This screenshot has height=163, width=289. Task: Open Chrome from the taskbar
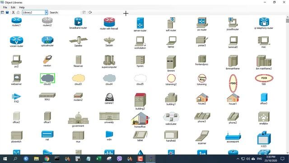tap(47, 159)
